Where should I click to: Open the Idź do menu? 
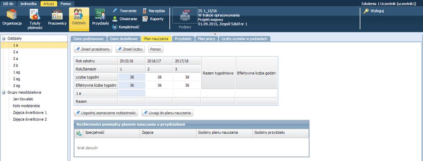(x=9, y=3)
